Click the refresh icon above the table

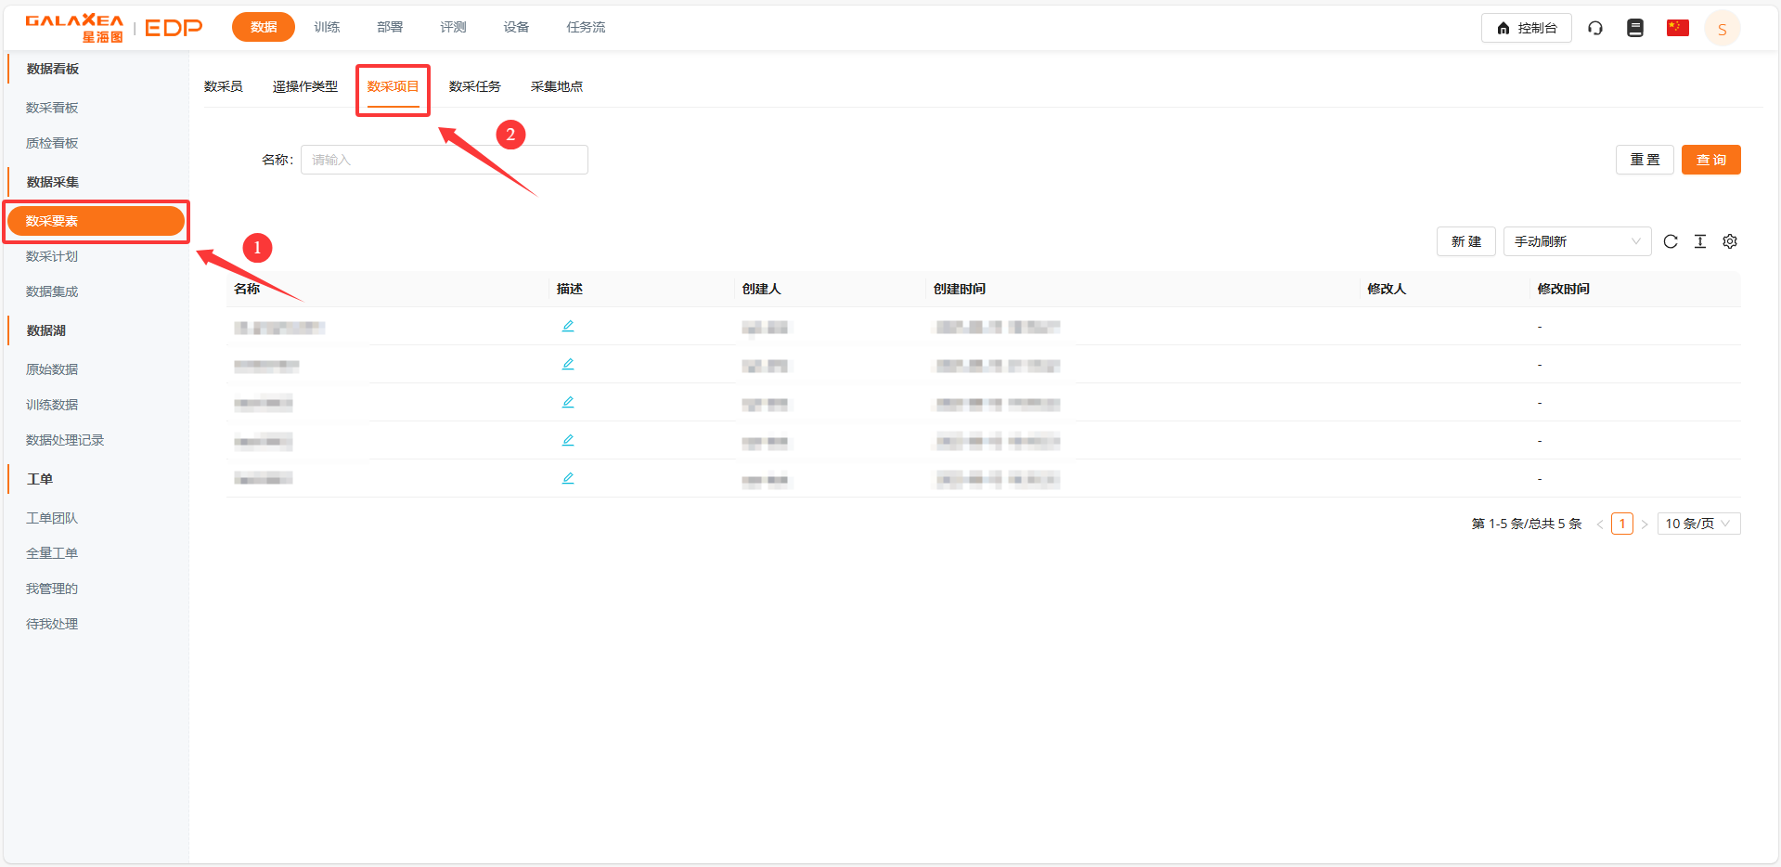(1670, 241)
